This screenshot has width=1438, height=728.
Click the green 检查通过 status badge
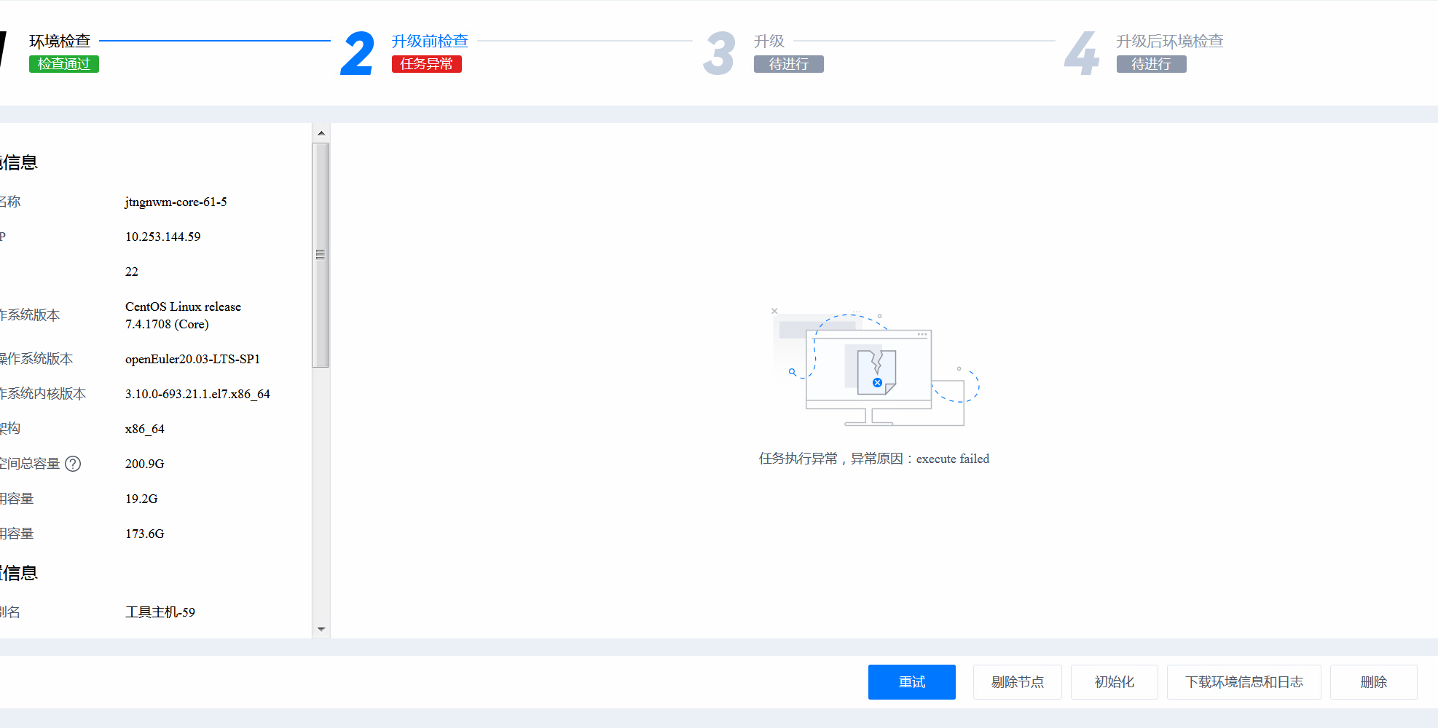coord(64,64)
